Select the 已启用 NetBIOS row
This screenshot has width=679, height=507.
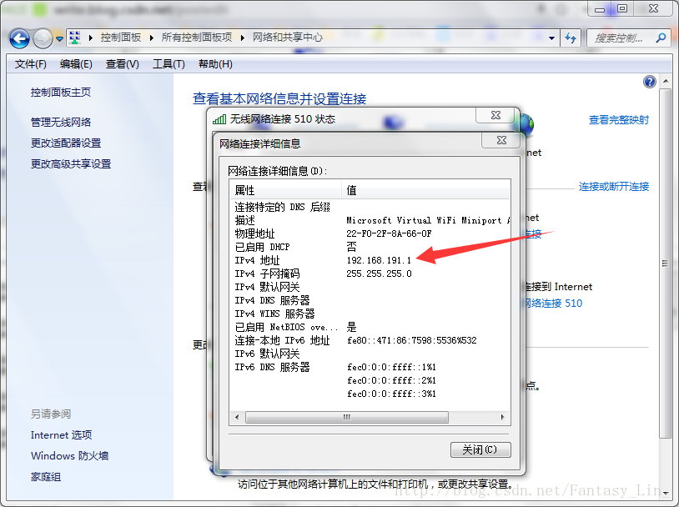point(370,327)
